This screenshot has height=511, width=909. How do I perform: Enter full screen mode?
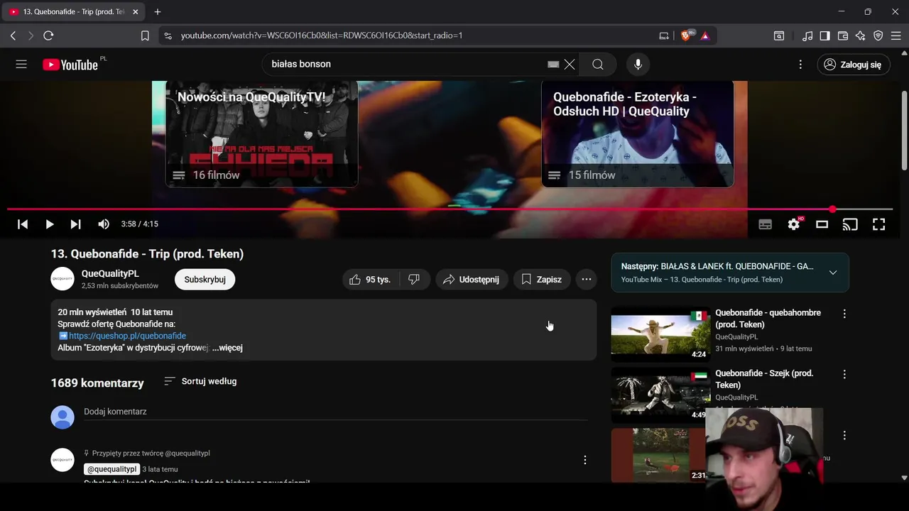[x=878, y=224]
